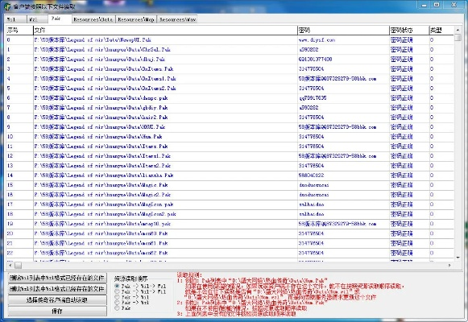The width and height of the screenshot is (468, 322).
Task: Click the www.diysf.com password in row 0
Action: [x=317, y=39]
